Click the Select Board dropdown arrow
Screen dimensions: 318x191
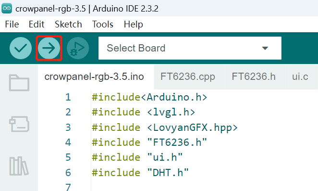click(265, 48)
